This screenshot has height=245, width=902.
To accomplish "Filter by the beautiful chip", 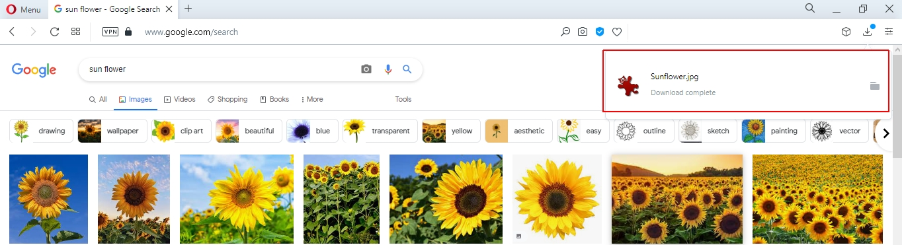I will (x=249, y=131).
